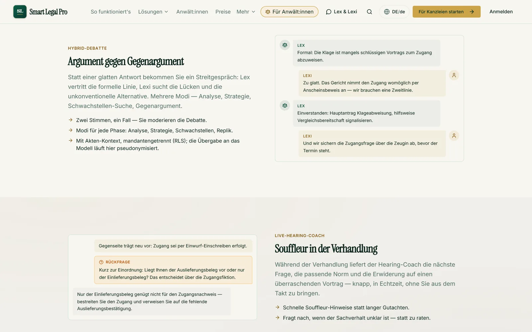Click the 'Argument gegen Gegenargument' heading
Viewport: 532px width, 332px height.
126,61
